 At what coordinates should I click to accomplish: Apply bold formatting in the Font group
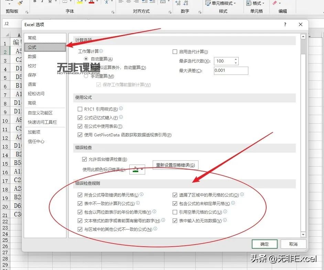(x=35, y=2)
